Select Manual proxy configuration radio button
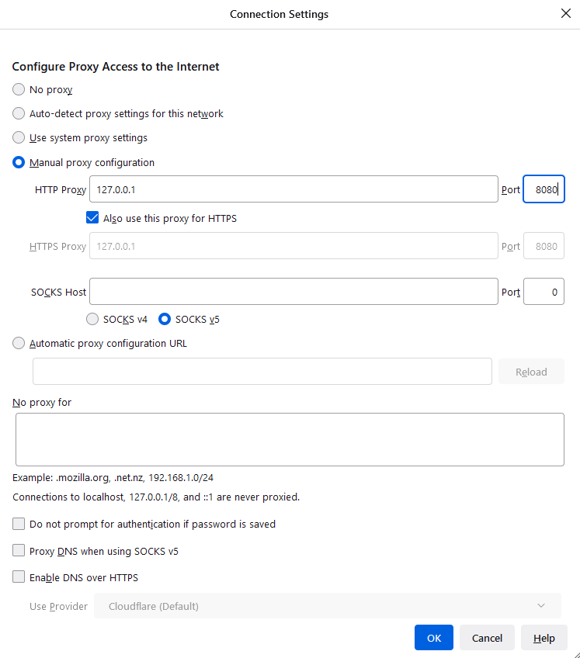The image size is (580, 658). tap(19, 163)
